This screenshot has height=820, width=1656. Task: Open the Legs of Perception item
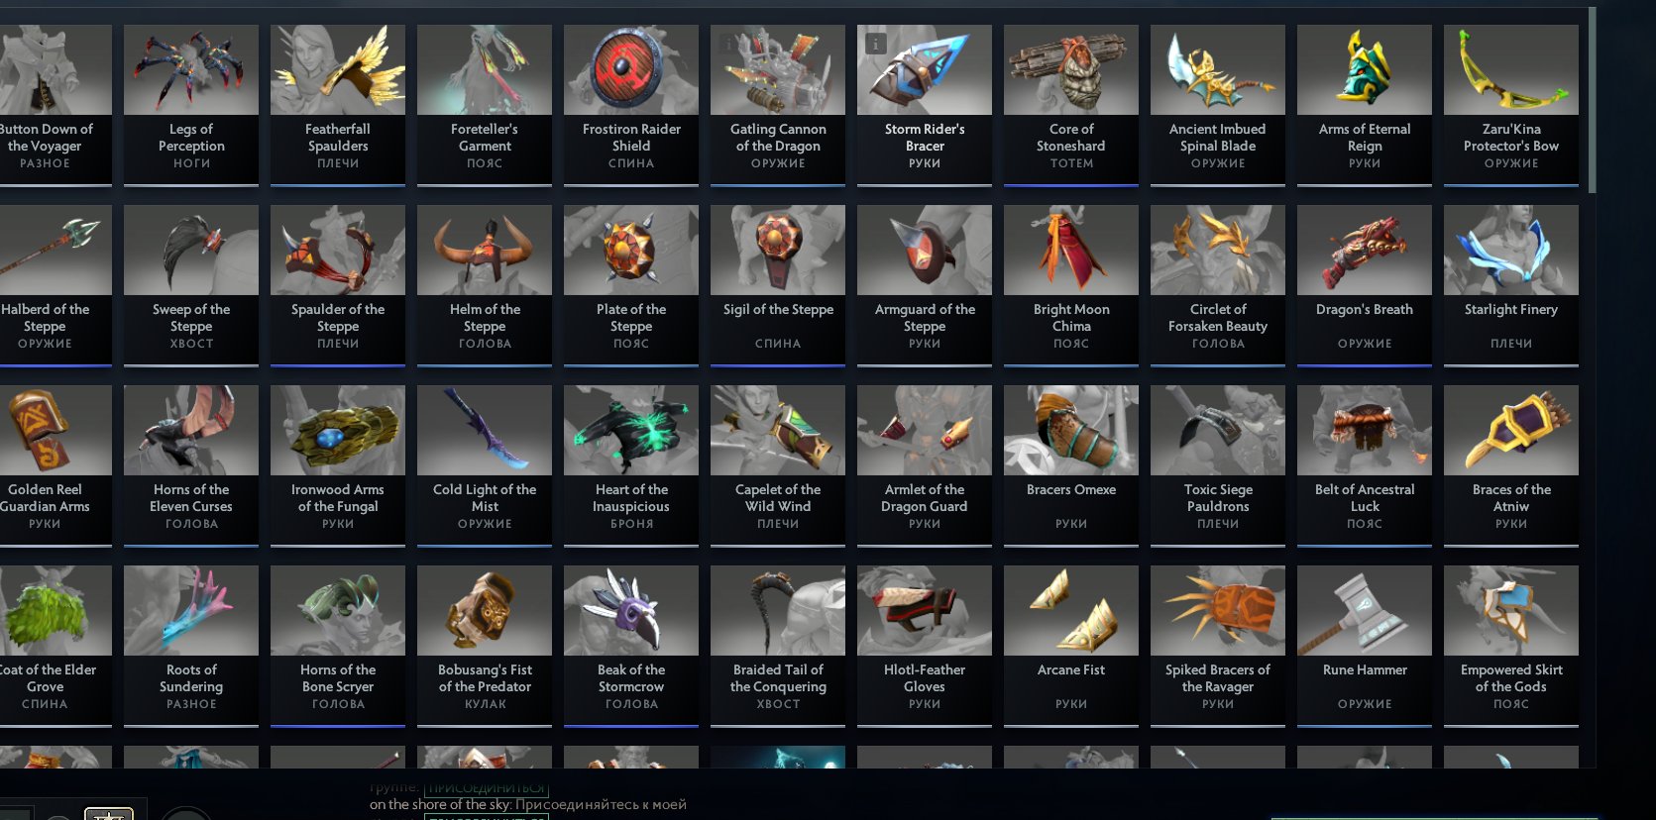(191, 104)
